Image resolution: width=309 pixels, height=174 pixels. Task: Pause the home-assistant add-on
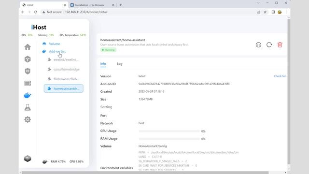pos(258,45)
